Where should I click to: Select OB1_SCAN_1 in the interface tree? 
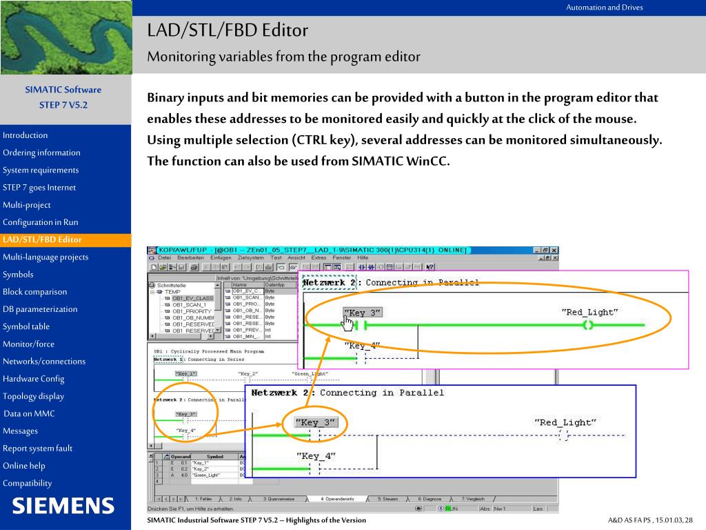[x=189, y=304]
